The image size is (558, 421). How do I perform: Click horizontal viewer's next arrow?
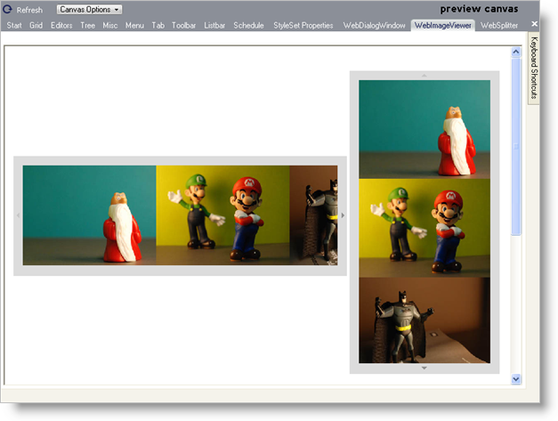(343, 215)
